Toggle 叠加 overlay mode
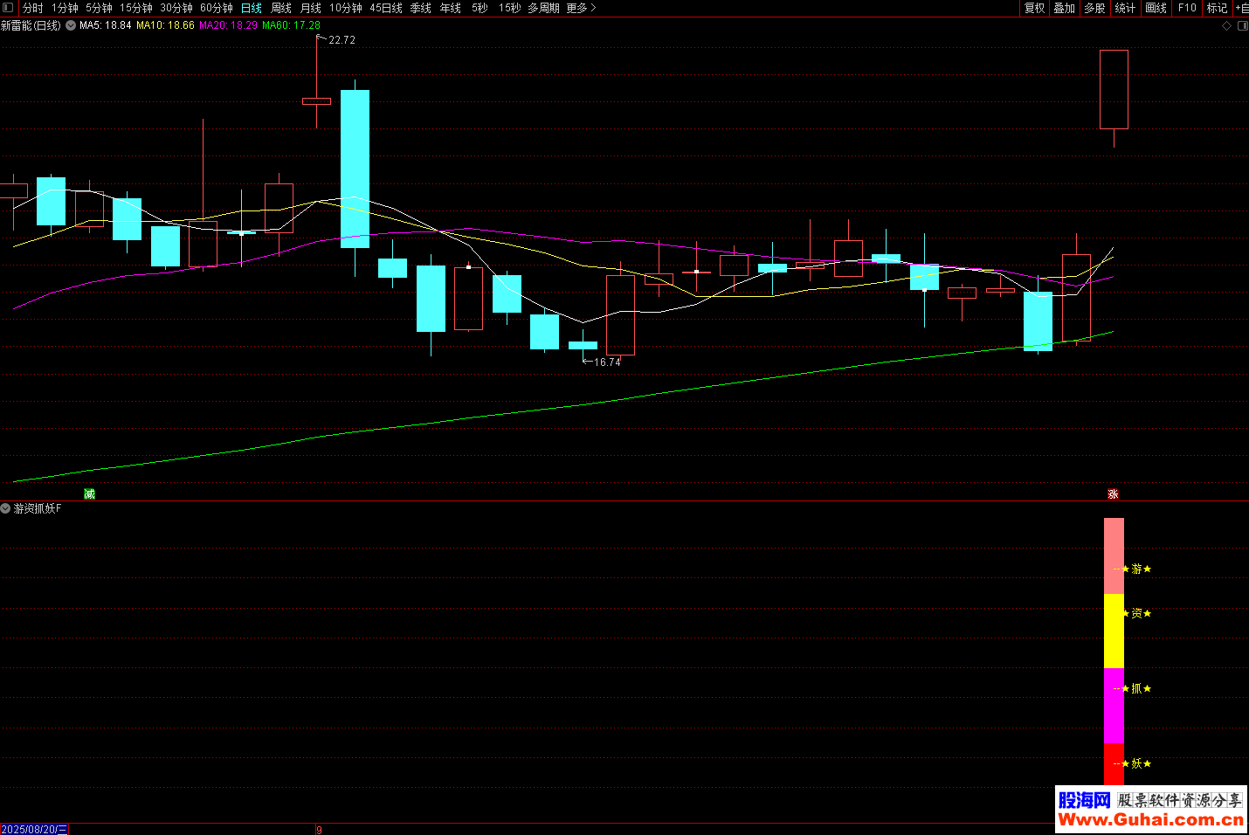The height and width of the screenshot is (835, 1249). [x=1064, y=8]
